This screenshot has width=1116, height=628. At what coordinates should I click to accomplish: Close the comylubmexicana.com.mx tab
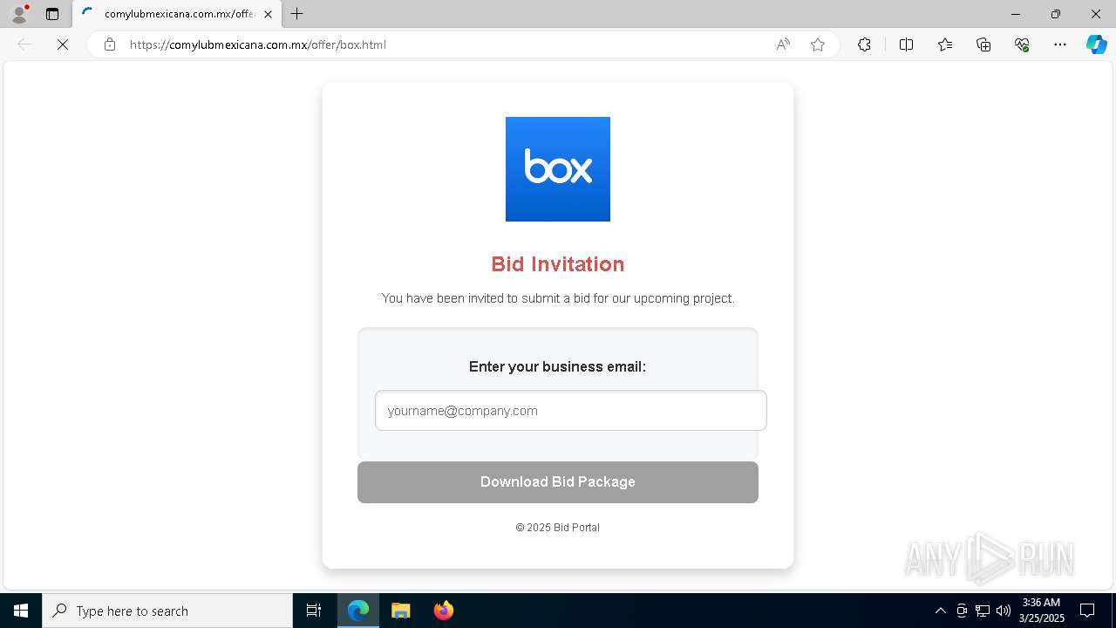[268, 14]
